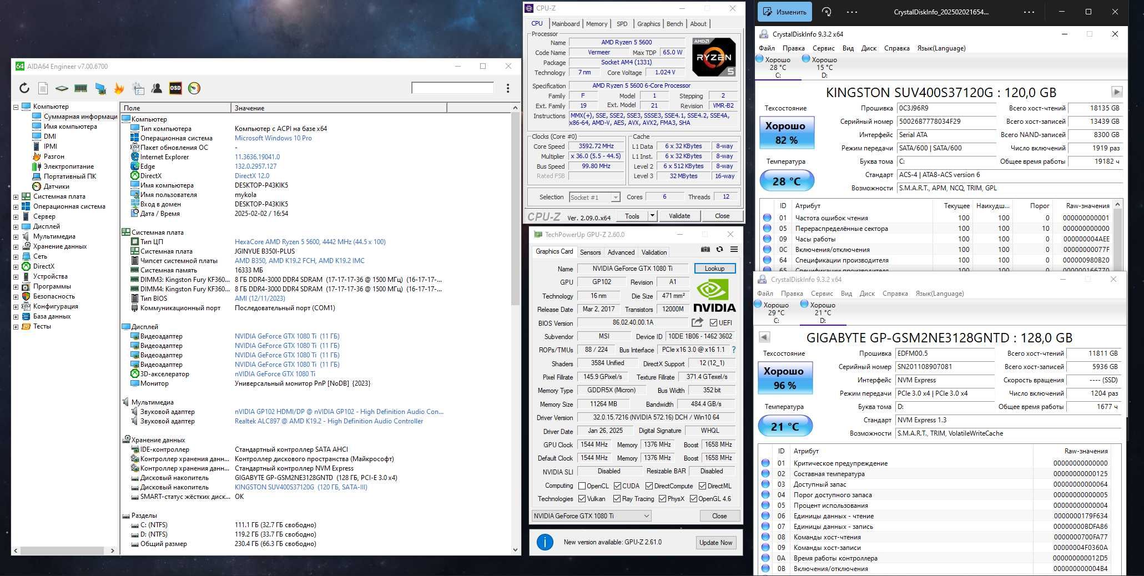Open the three dots menu next to rotate
Viewport: 1144px width, 576px height.
pos(852,12)
